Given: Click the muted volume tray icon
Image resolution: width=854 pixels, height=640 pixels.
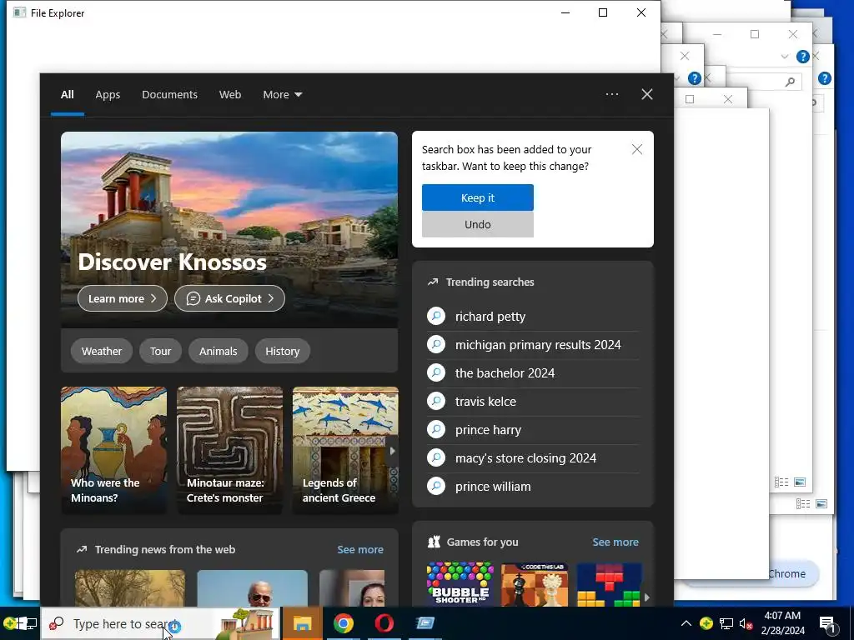Looking at the screenshot, I should click(x=746, y=623).
